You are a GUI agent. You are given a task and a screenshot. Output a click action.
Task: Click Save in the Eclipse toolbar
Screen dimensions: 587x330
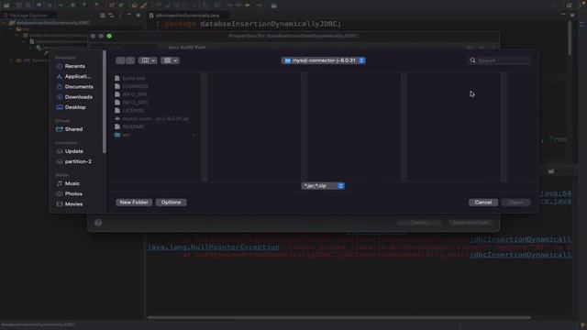18,5
